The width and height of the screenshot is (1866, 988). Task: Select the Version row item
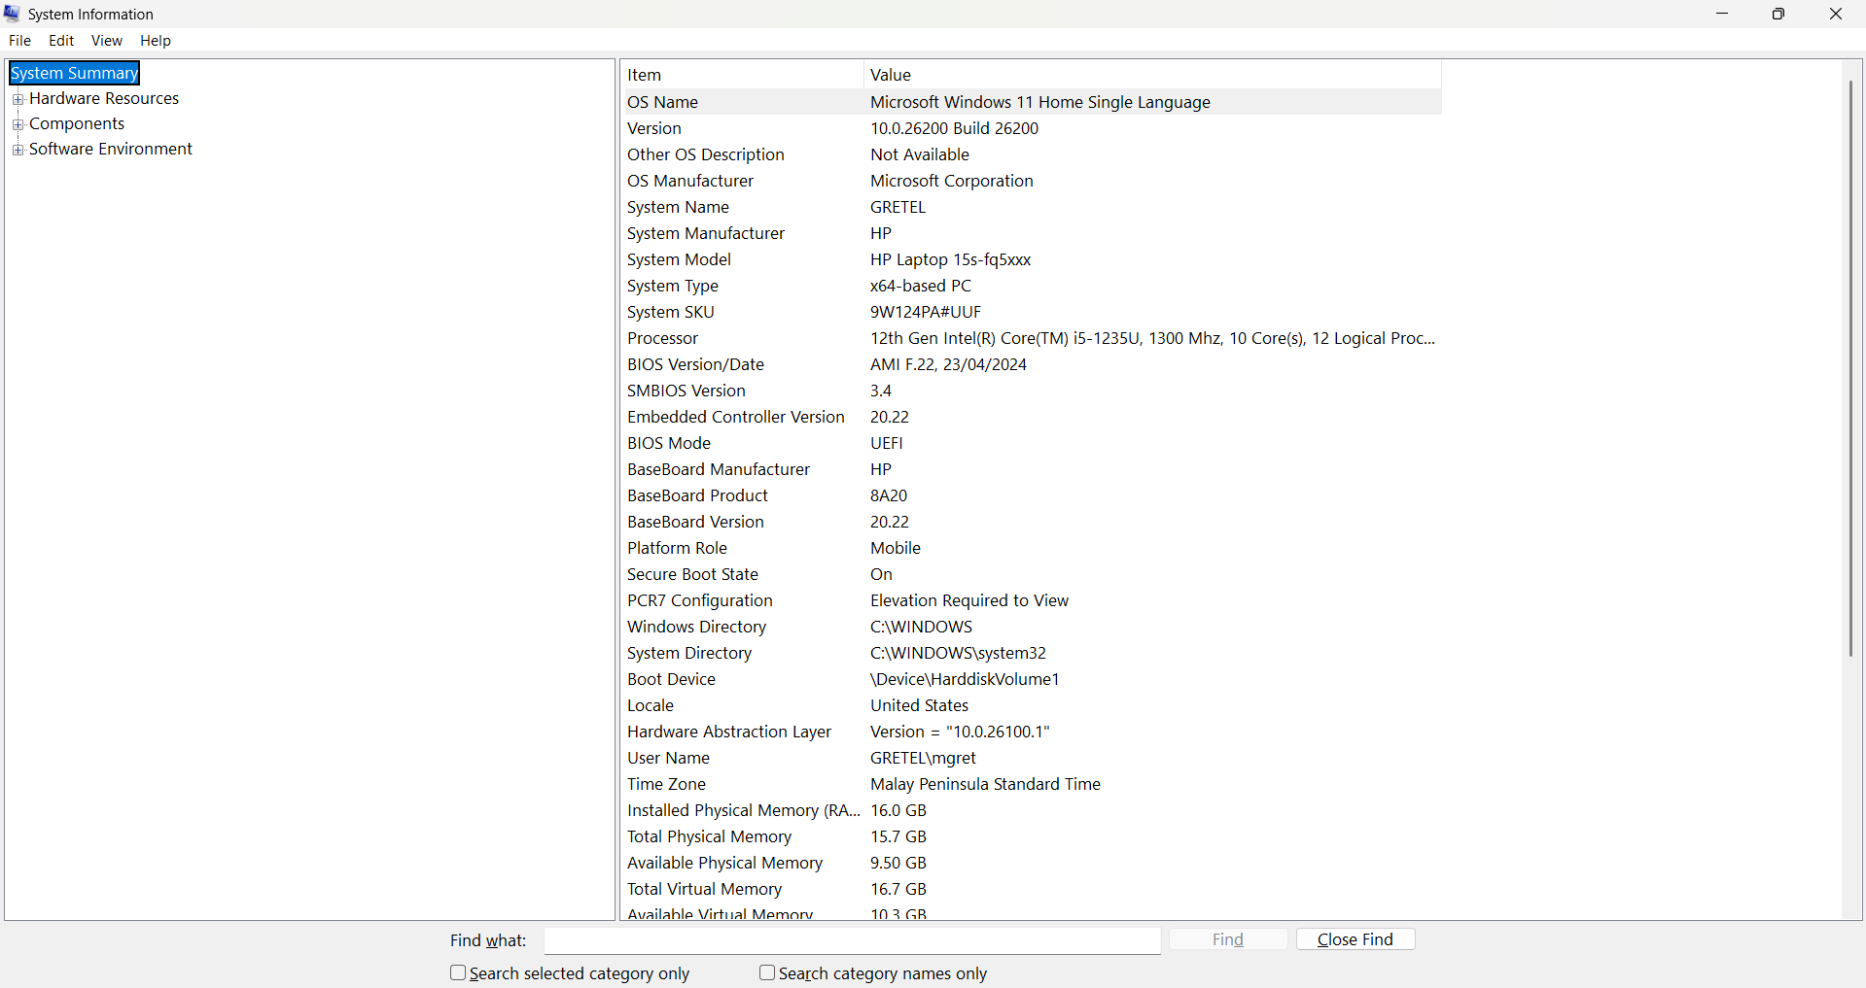pos(1031,128)
